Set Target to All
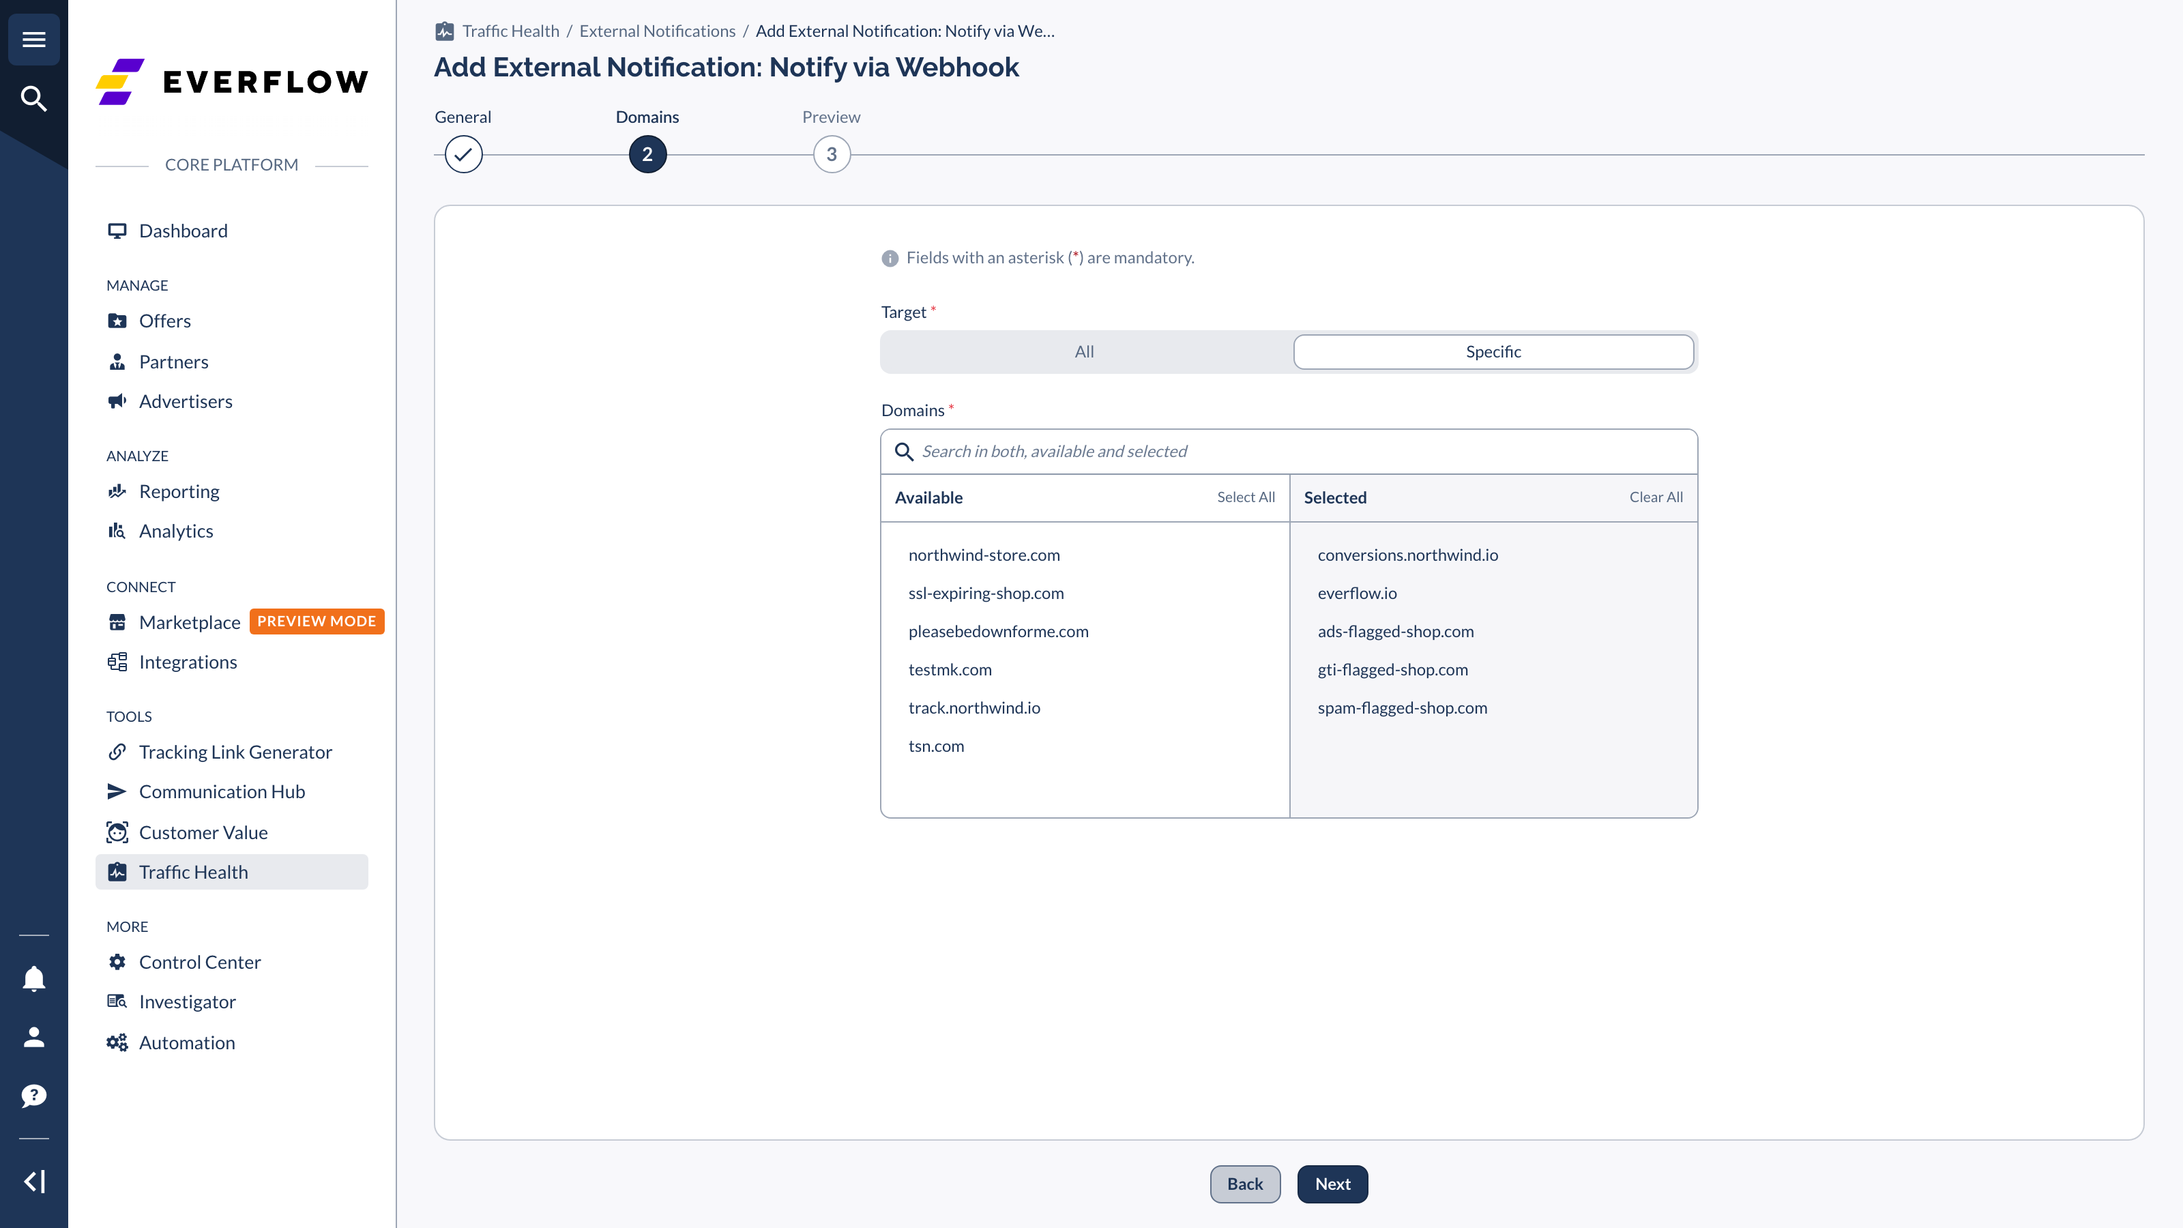Image resolution: width=2183 pixels, height=1228 pixels. coord(1085,352)
